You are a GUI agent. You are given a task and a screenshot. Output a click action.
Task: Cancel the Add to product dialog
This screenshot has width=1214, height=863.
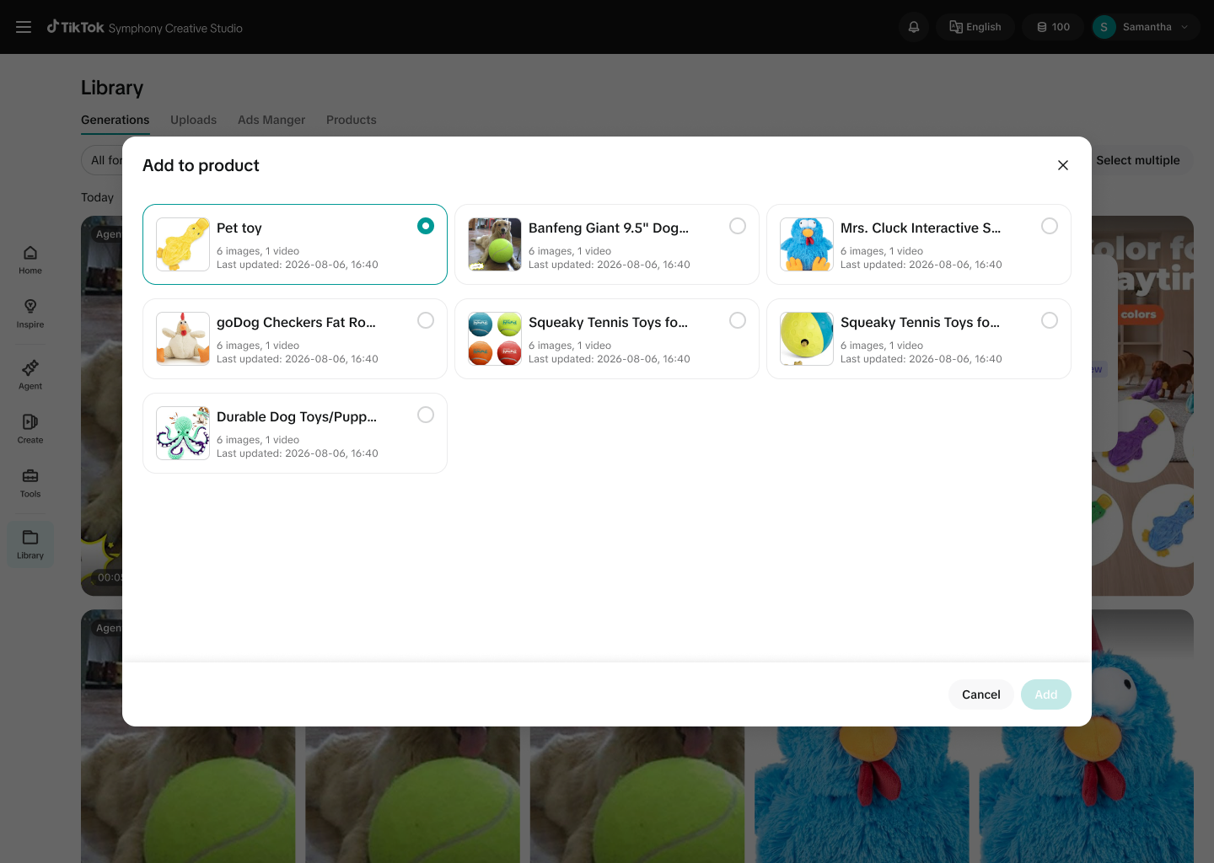981,694
